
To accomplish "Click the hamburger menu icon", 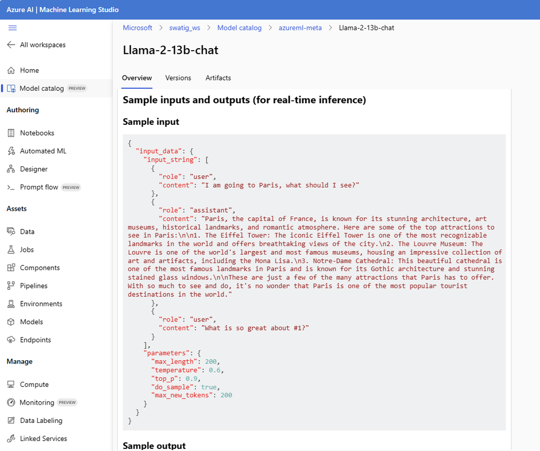I will (x=12, y=28).
